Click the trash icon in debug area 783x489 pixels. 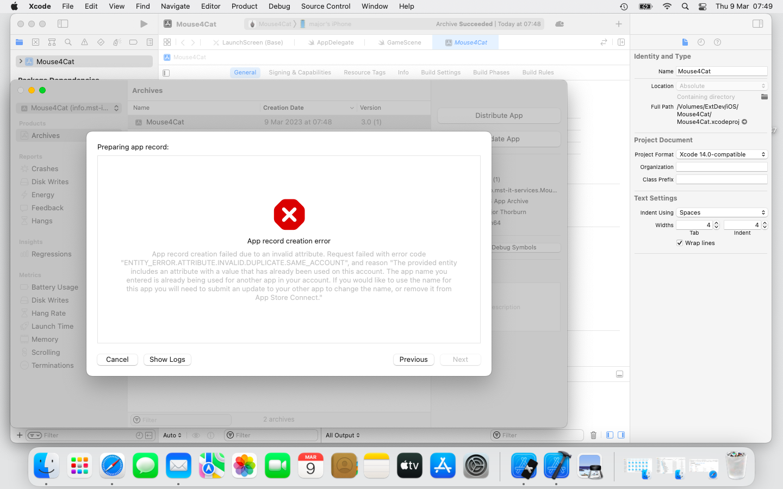(x=593, y=435)
